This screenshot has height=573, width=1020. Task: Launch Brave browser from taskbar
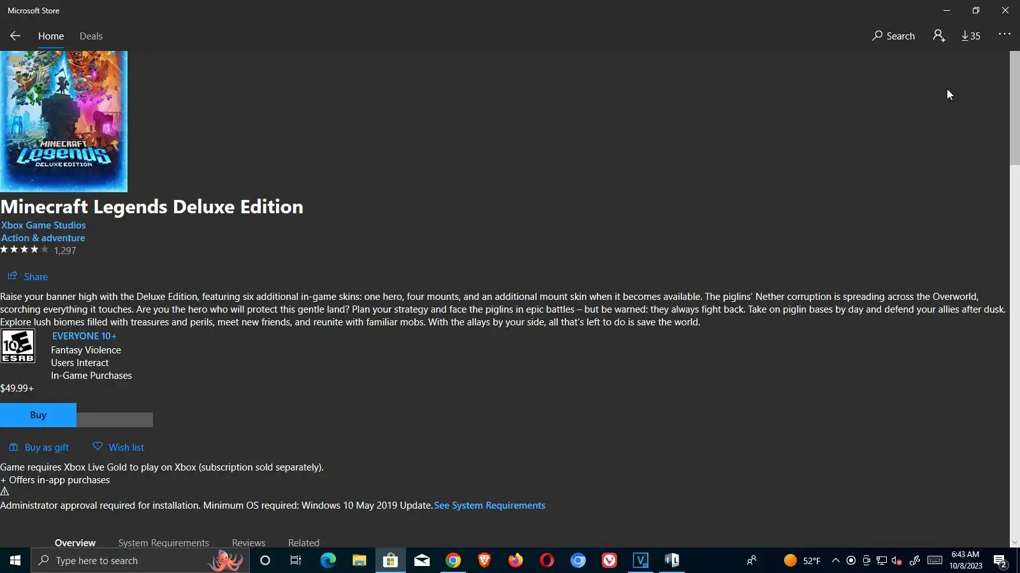point(484,560)
